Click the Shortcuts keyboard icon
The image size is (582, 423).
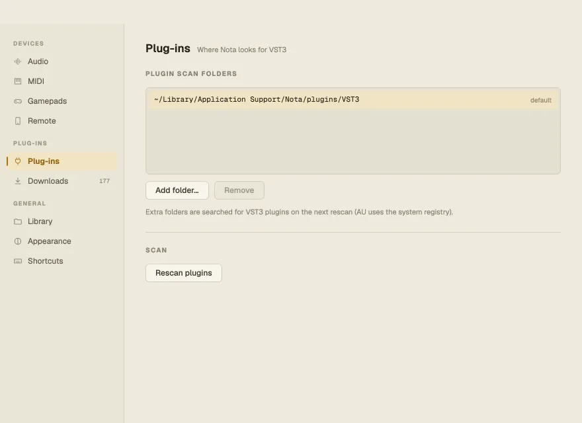point(17,261)
